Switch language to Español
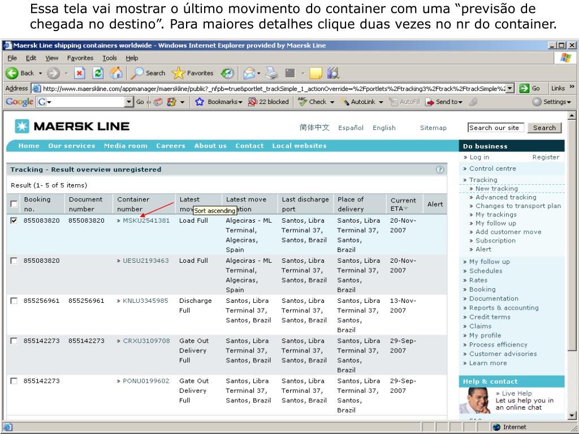579x434 pixels. pos(351,128)
